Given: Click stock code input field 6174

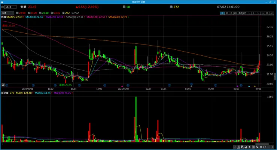Looking at the screenshot, I should coord(10,7).
